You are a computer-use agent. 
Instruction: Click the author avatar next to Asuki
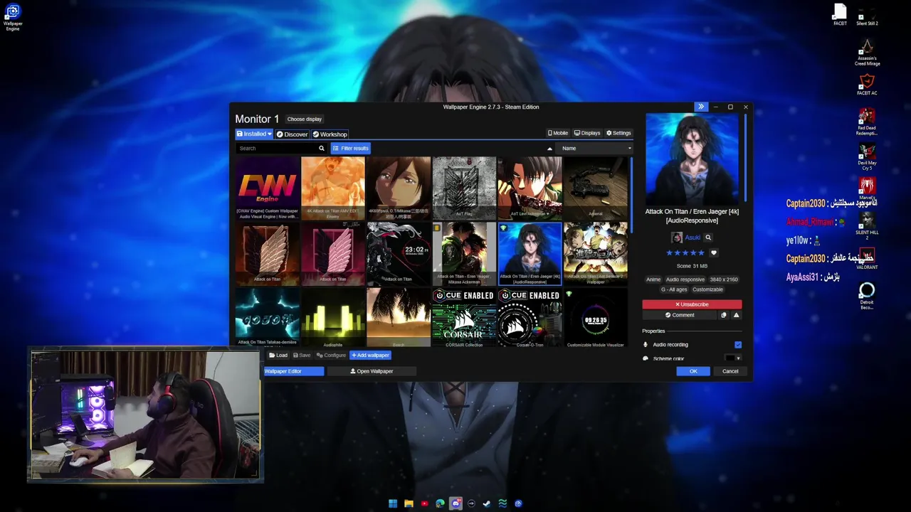coord(677,238)
